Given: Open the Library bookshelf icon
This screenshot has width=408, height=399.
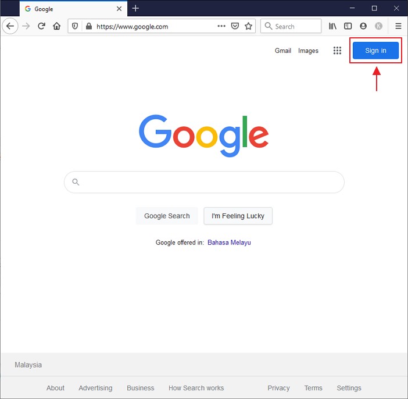Looking at the screenshot, I should 332,26.
